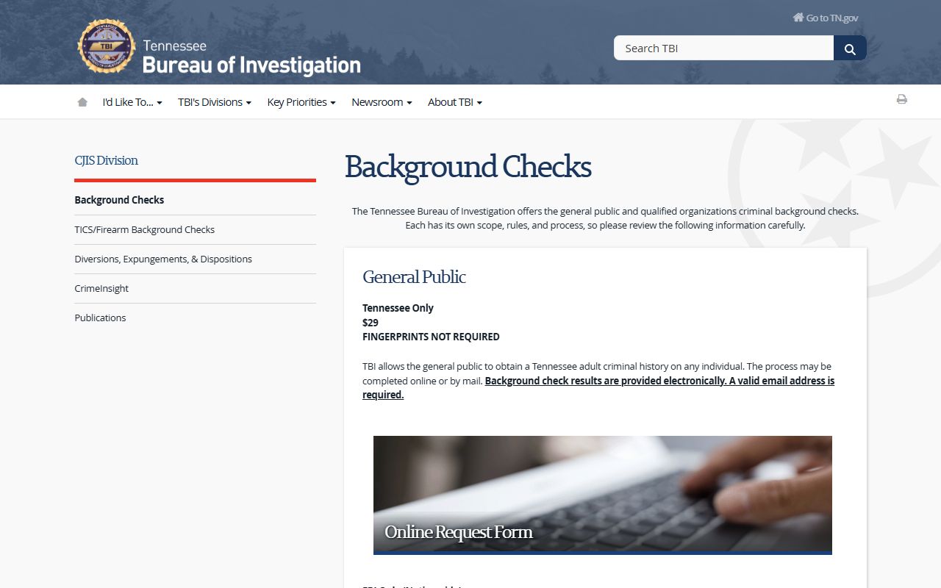Open the Online Request Form image banner
Screen dimensions: 941x588
[602, 495]
